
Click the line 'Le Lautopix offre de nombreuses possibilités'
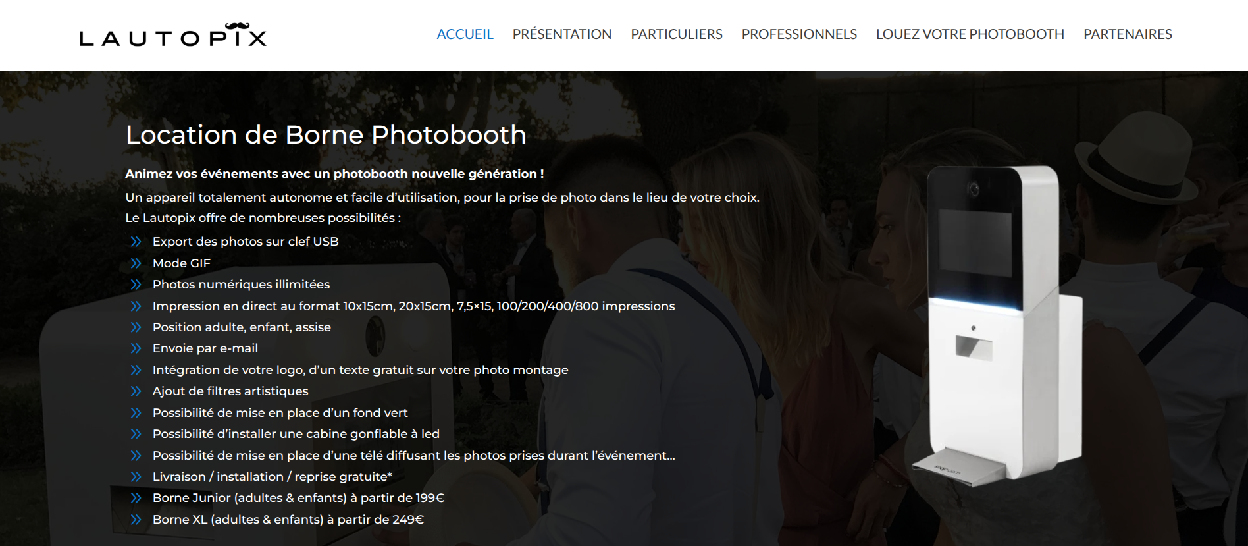click(263, 218)
